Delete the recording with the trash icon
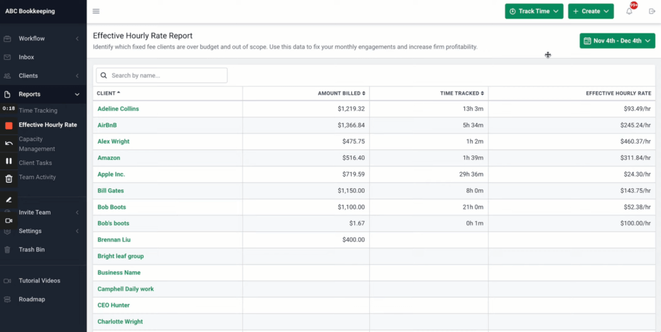Screen dimensions: 661x332 [8, 179]
